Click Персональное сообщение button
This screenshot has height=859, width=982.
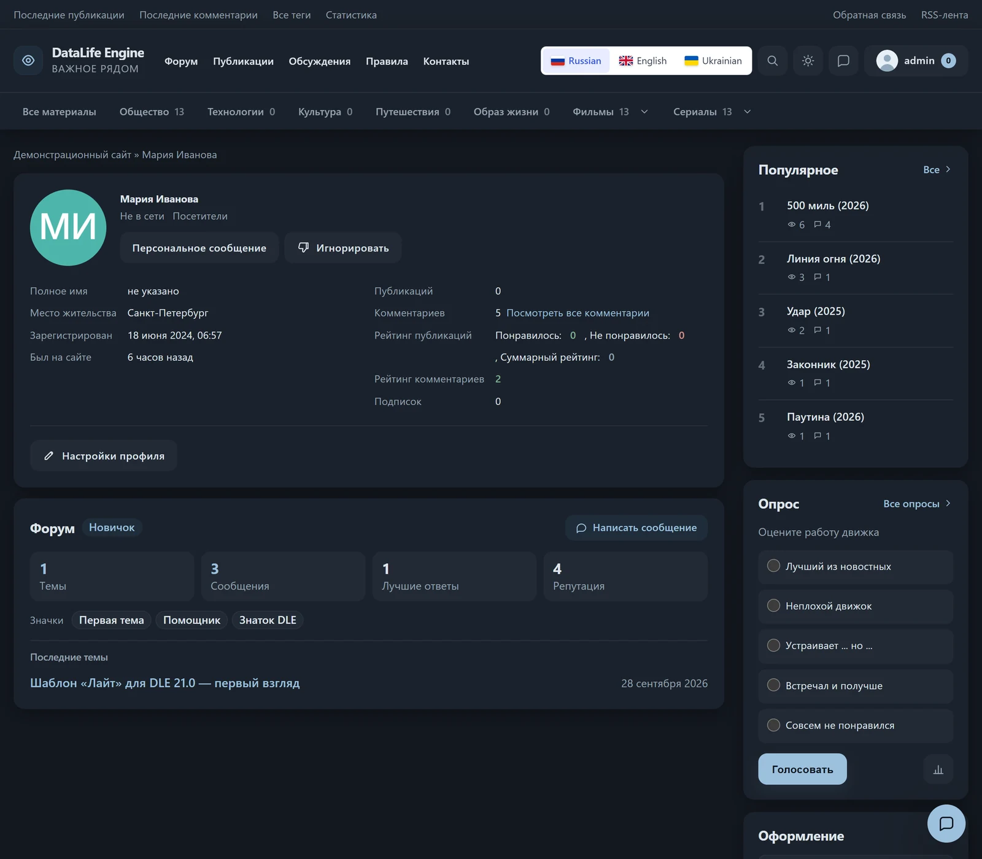pos(199,248)
